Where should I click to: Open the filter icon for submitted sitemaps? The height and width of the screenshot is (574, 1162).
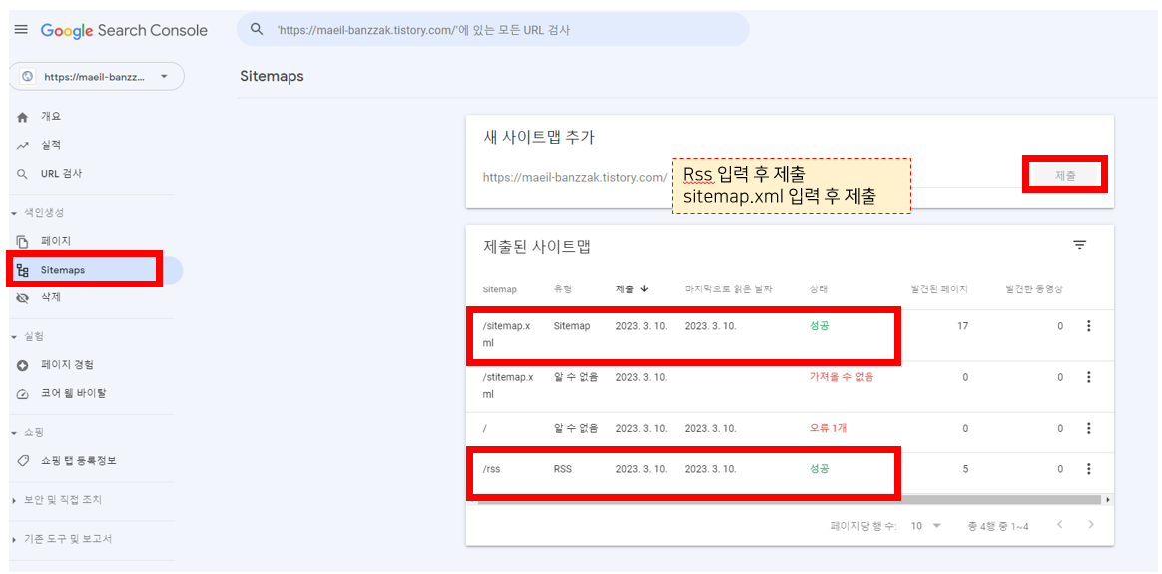pyautogui.click(x=1080, y=246)
